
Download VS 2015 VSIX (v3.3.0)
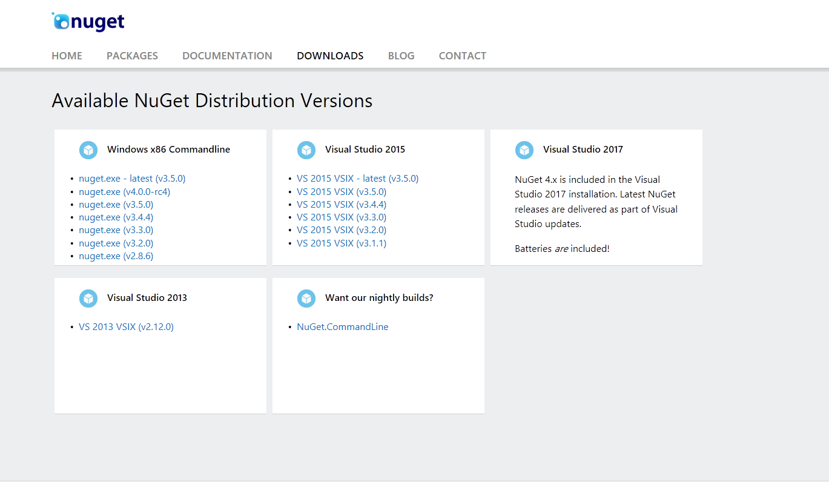point(342,217)
